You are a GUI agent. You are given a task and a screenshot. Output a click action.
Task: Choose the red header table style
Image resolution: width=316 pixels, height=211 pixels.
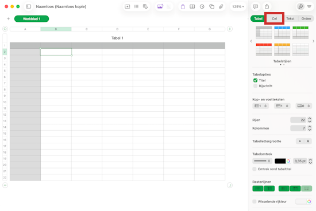click(264, 49)
